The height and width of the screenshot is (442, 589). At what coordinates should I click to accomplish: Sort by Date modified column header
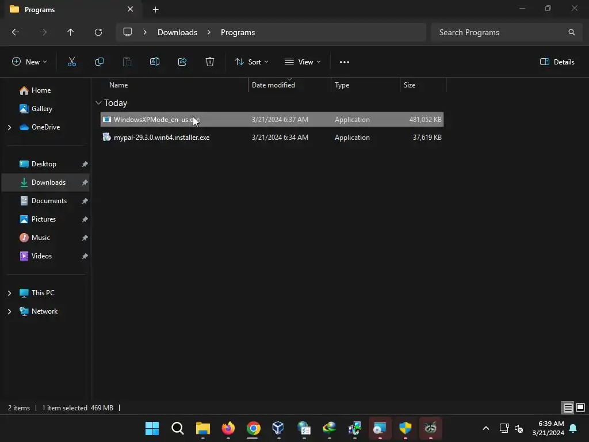[x=290, y=85]
